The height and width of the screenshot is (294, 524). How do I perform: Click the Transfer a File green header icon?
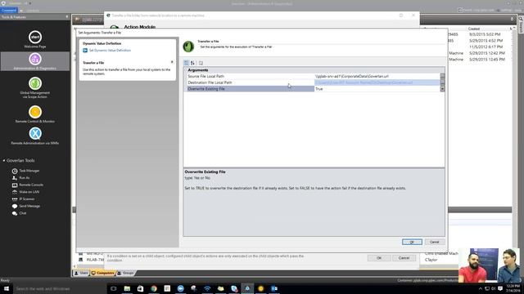(188, 47)
